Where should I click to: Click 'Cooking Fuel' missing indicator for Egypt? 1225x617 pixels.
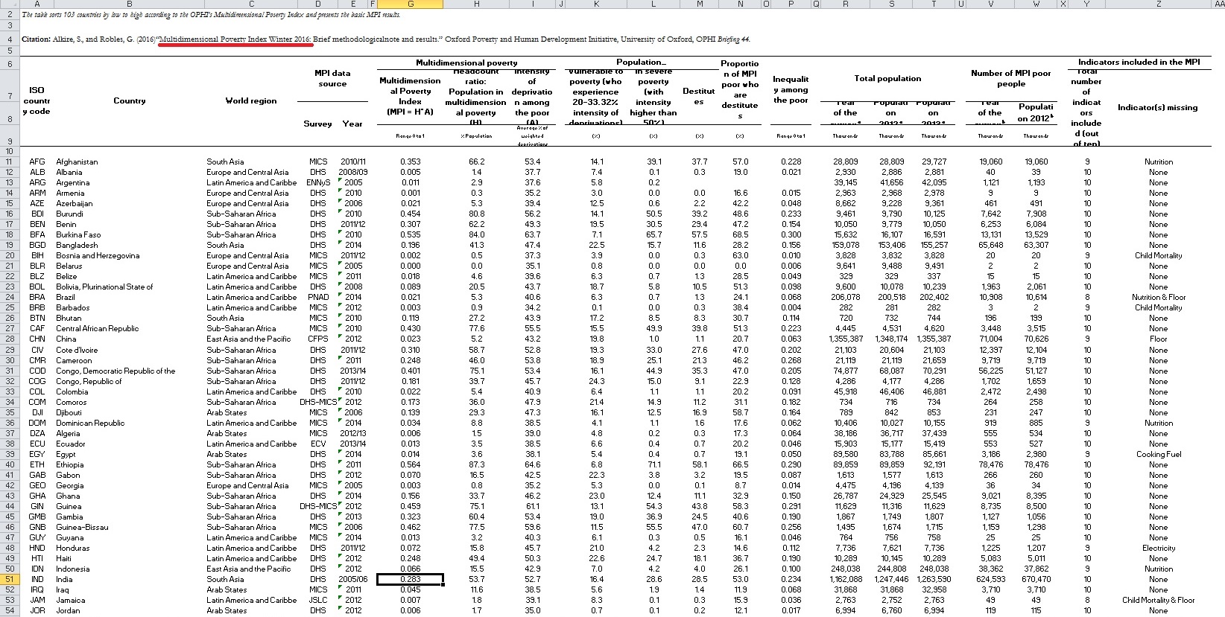1158,454
